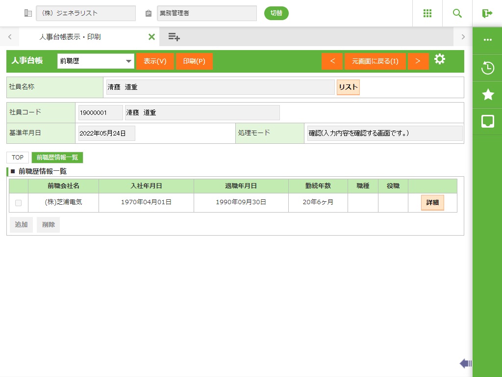Switch to the TOP tab
Viewport: 502px width, 377px height.
[x=18, y=158]
